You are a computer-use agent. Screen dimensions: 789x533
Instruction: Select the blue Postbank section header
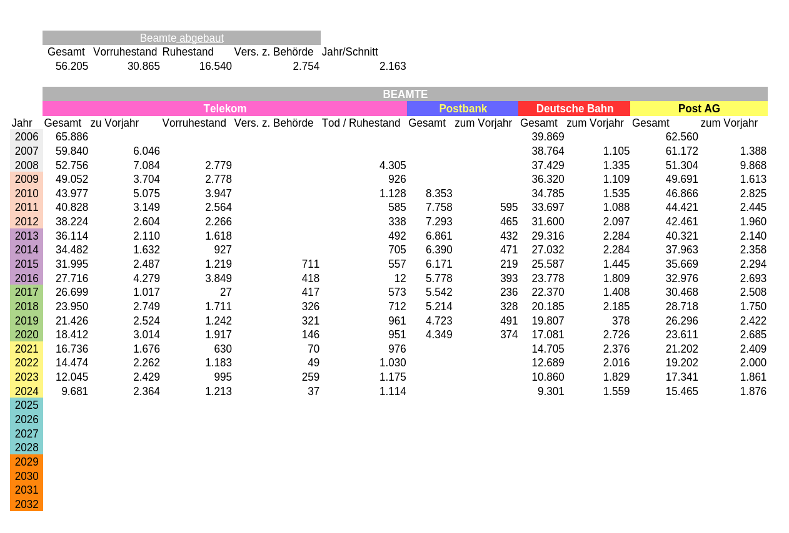pos(463,109)
